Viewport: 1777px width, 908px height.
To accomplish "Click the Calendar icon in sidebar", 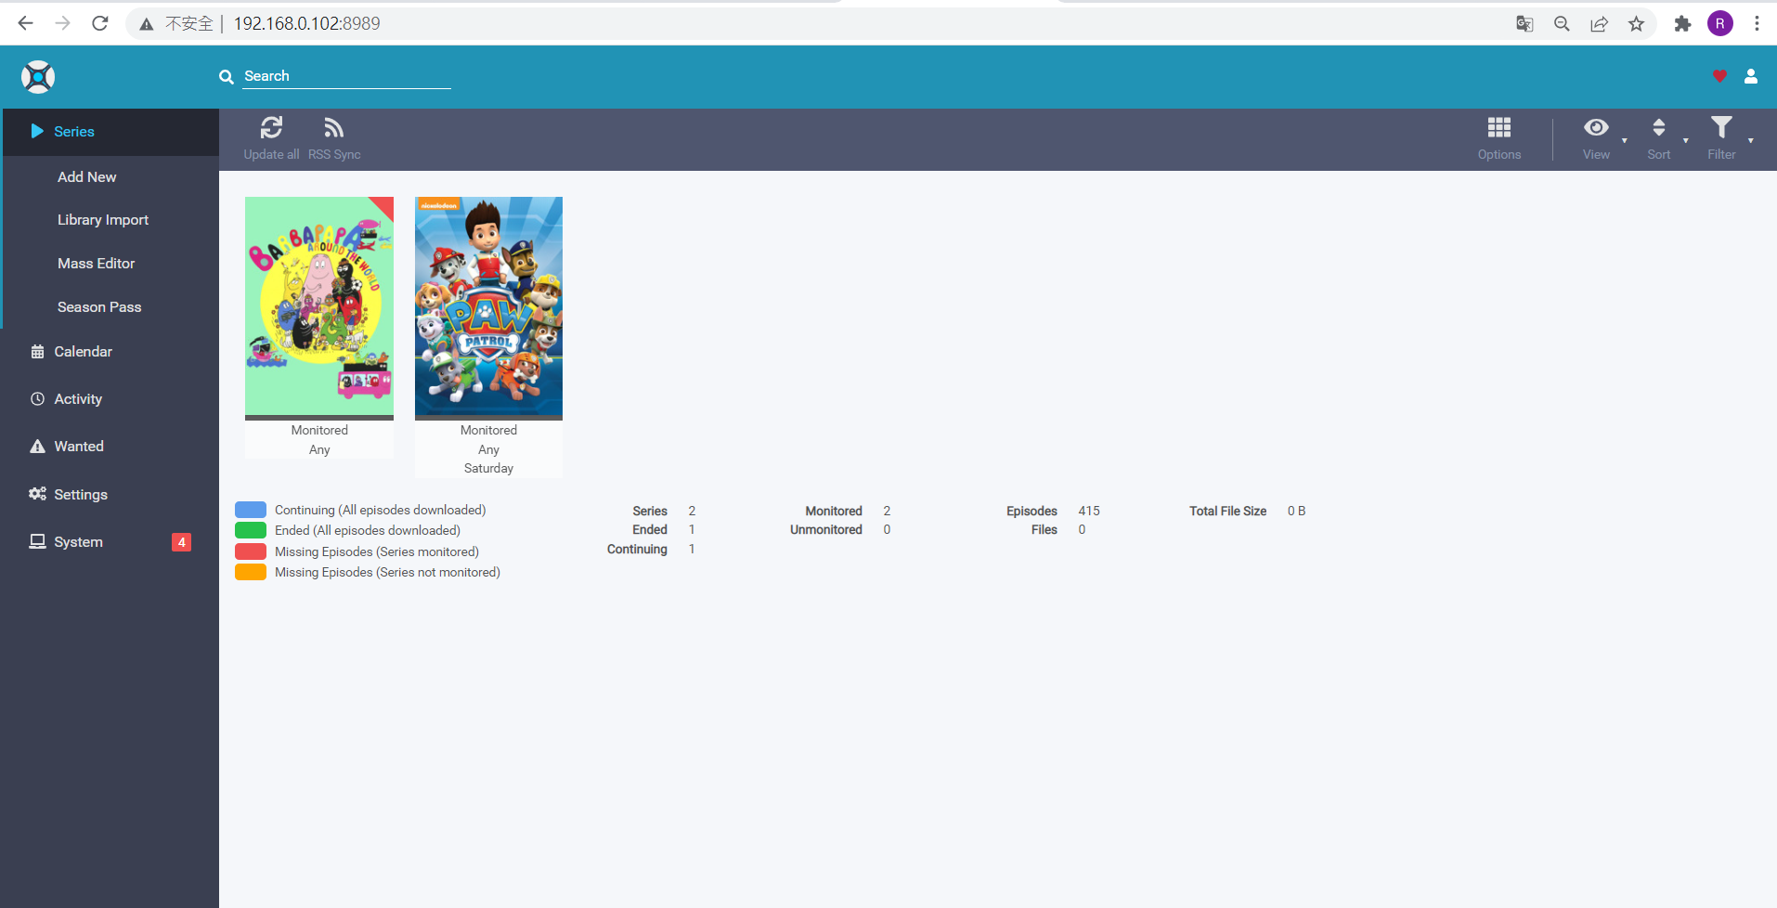I will click(x=37, y=352).
